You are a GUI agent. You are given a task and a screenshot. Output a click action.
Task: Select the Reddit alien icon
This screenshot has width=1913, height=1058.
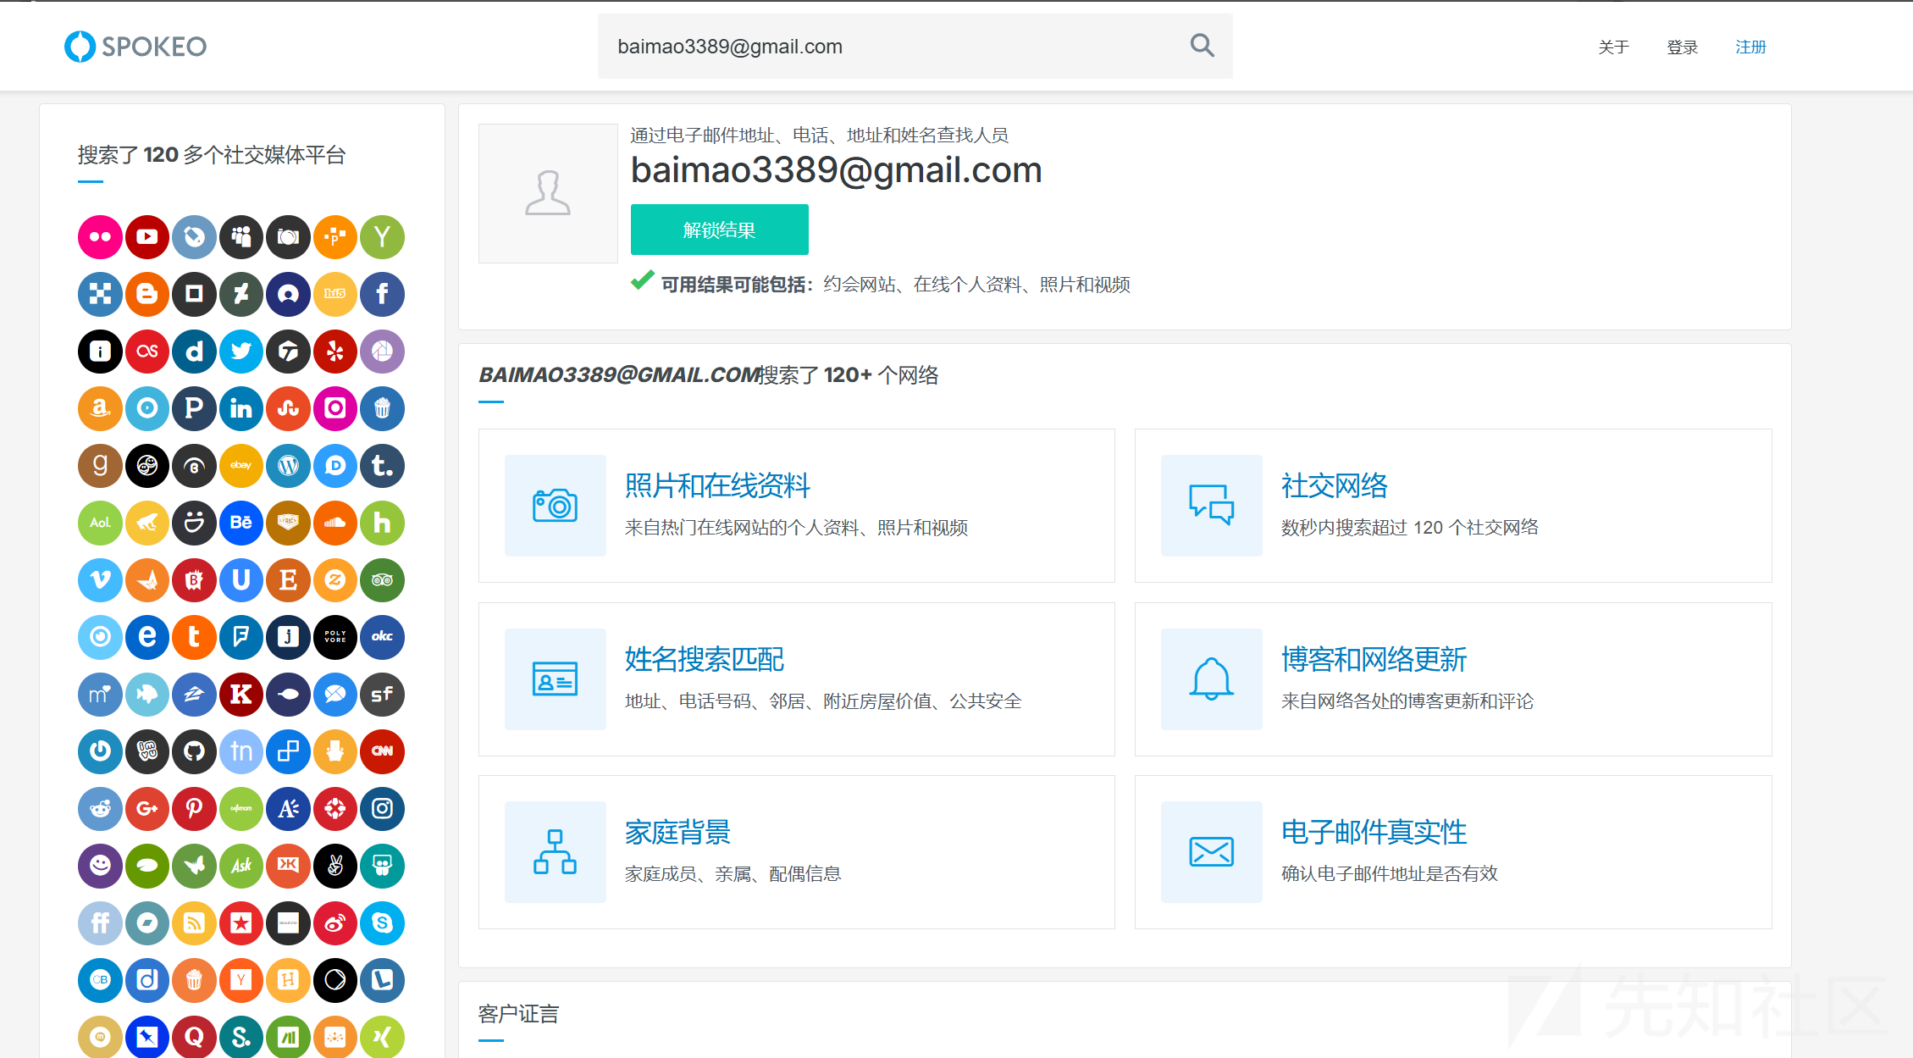click(100, 809)
